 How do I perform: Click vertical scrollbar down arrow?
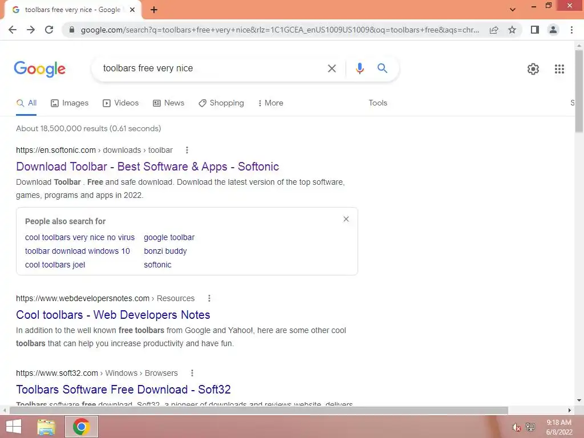[x=579, y=400]
